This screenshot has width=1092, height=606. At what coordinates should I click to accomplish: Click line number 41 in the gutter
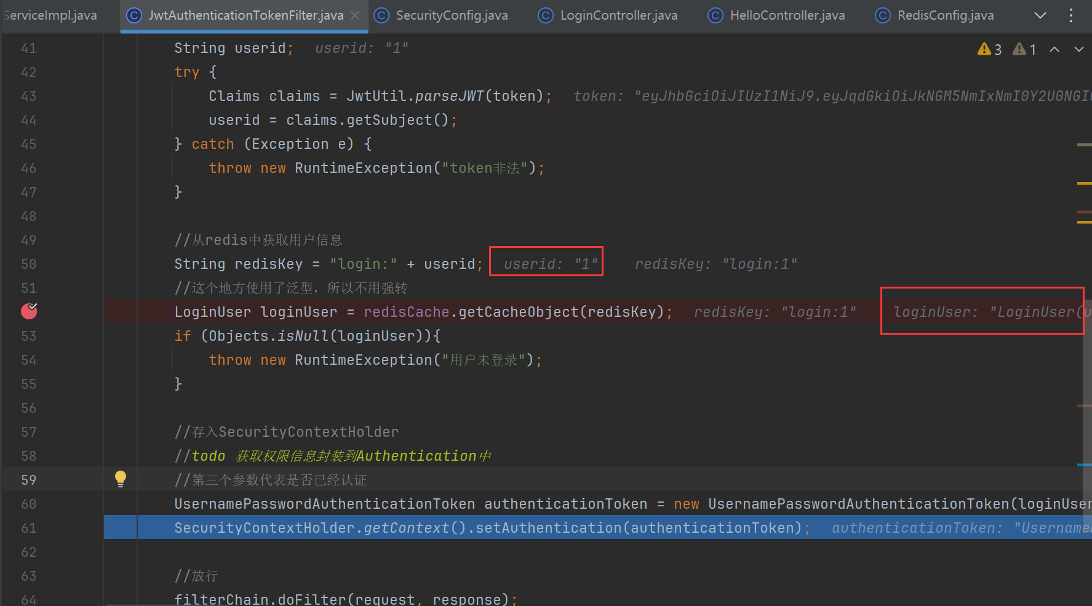point(29,48)
